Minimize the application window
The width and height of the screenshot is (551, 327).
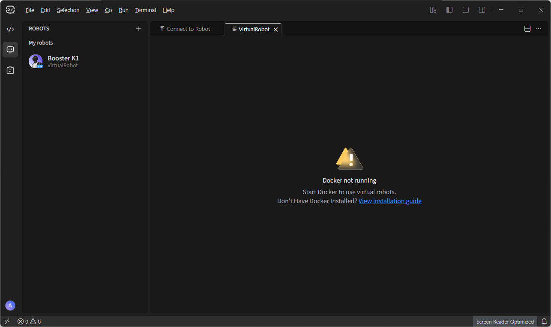click(x=501, y=10)
